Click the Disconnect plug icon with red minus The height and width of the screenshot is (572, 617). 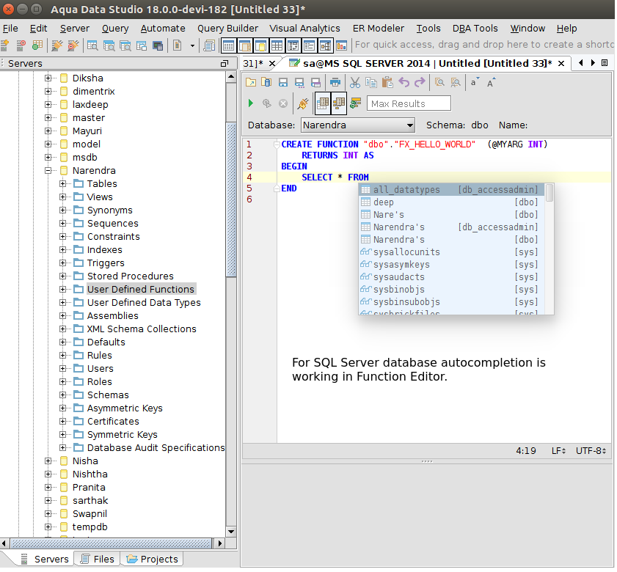pyautogui.click(x=73, y=45)
